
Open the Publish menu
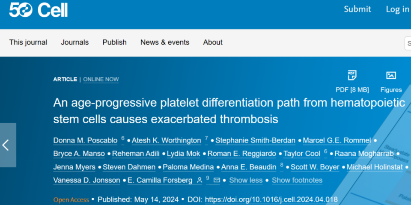[115, 42]
